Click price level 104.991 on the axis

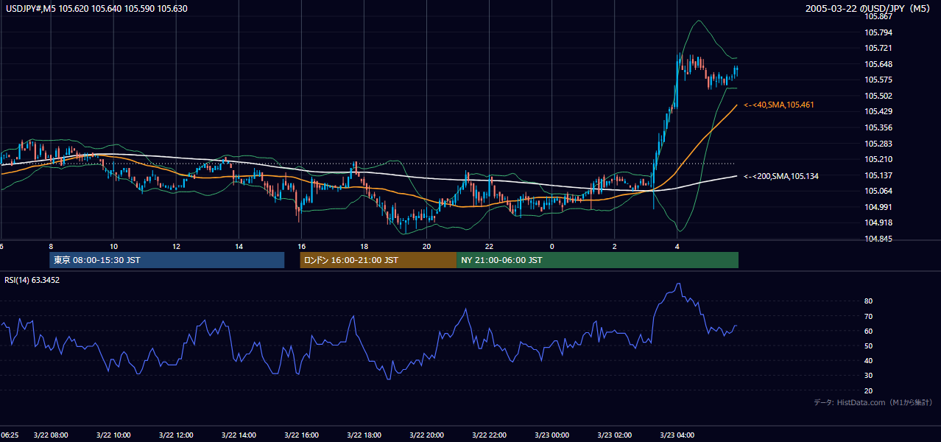click(877, 207)
